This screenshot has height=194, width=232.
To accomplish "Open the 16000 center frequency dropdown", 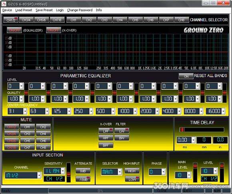I will point(223,111).
